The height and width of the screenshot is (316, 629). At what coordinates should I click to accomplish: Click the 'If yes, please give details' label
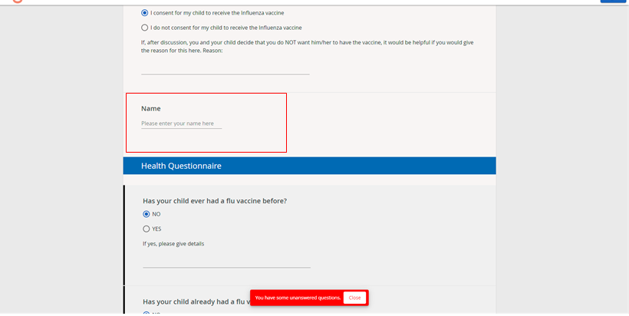tap(173, 244)
